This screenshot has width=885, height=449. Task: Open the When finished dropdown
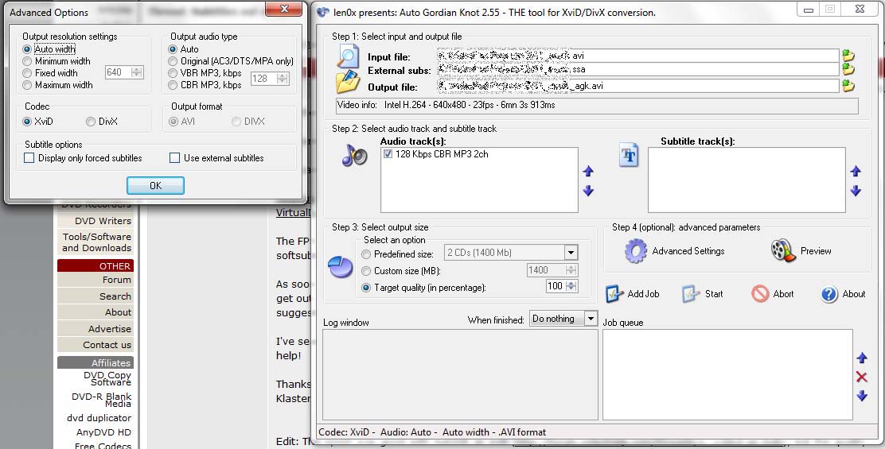tap(591, 319)
